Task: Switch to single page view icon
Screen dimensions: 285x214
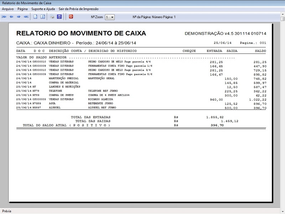Action: pyautogui.click(x=35, y=17)
